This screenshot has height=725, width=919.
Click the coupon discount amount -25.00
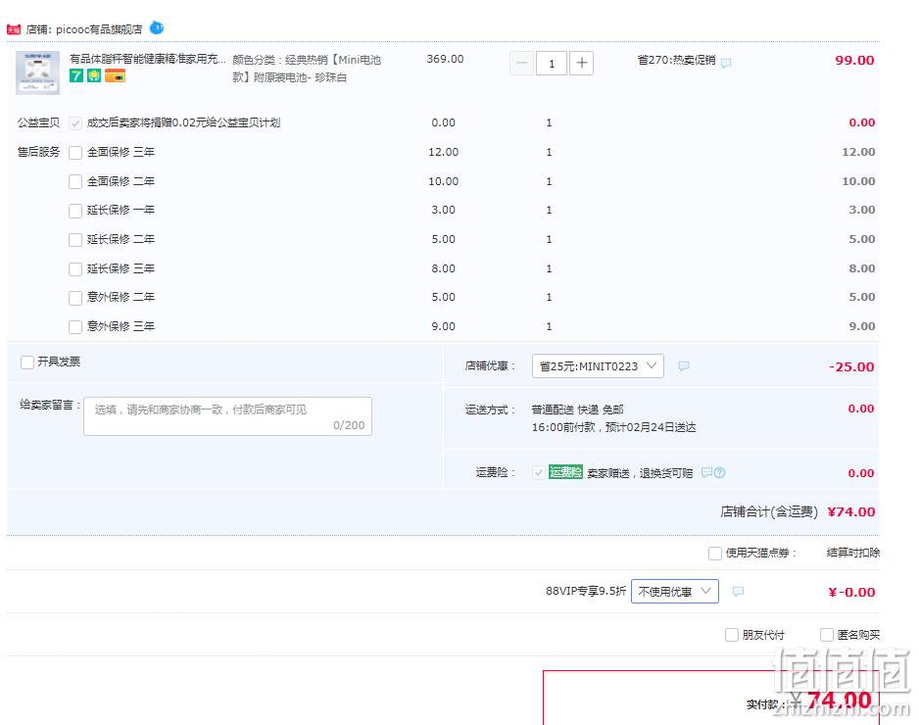pyautogui.click(x=851, y=366)
